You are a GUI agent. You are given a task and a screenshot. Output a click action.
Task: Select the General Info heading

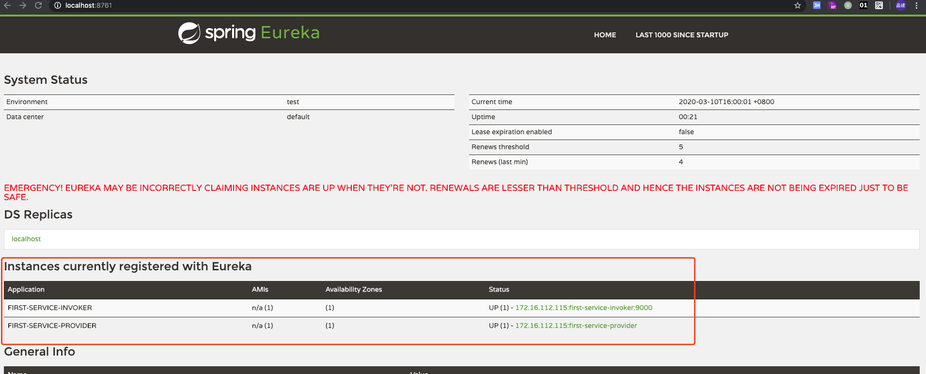click(40, 352)
